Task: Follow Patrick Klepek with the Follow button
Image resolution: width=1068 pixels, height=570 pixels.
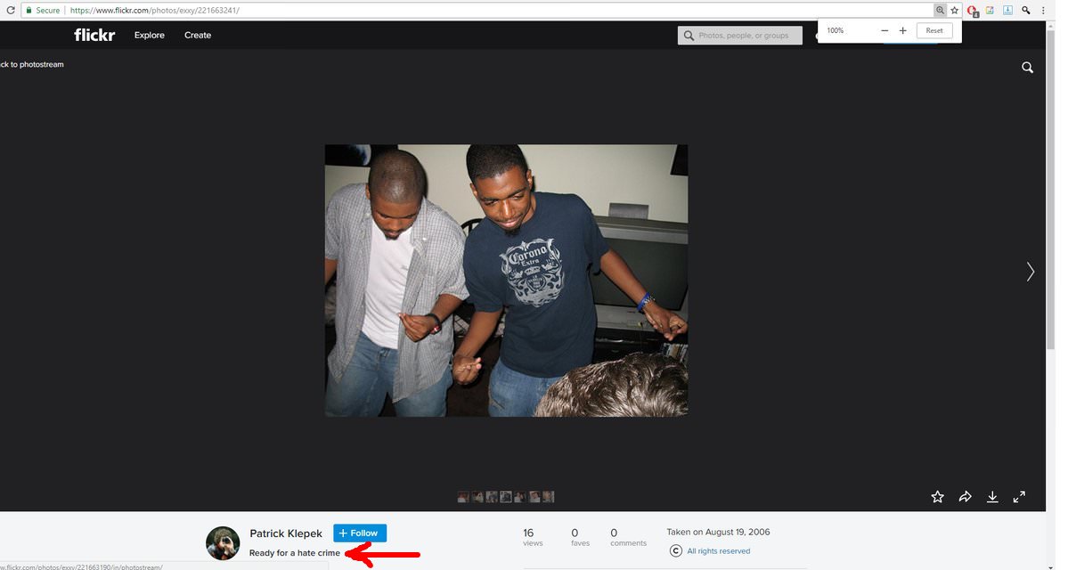Action: click(360, 533)
